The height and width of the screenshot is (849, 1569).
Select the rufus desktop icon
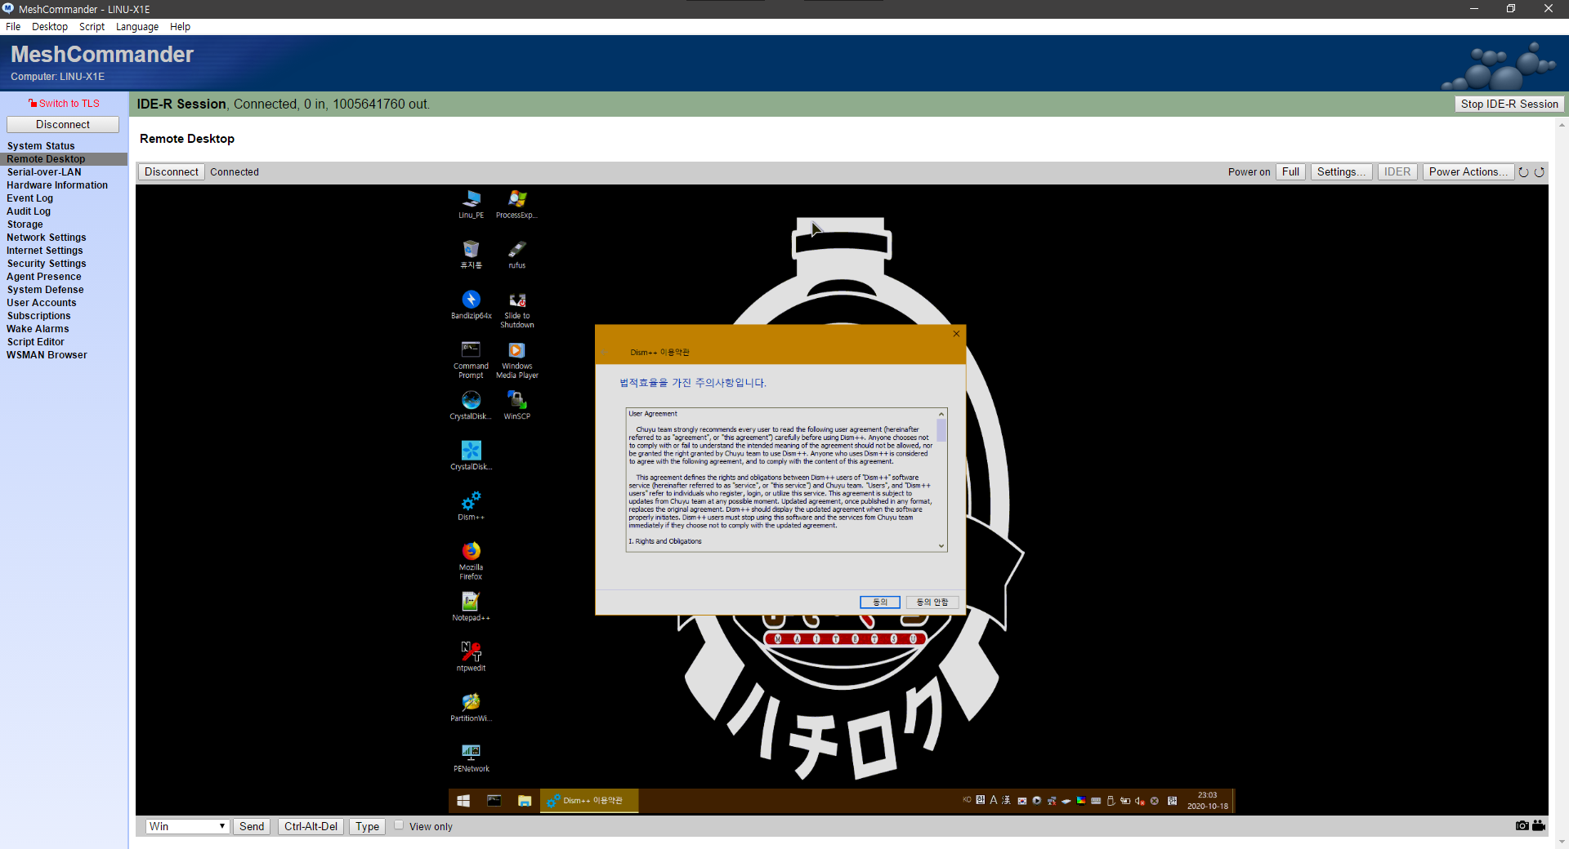pos(516,254)
